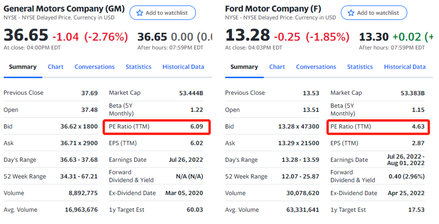Select the Summary tab under Ford Motor

(244, 67)
